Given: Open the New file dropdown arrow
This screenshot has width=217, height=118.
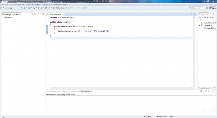Looking at the screenshot, I should point(4,8).
